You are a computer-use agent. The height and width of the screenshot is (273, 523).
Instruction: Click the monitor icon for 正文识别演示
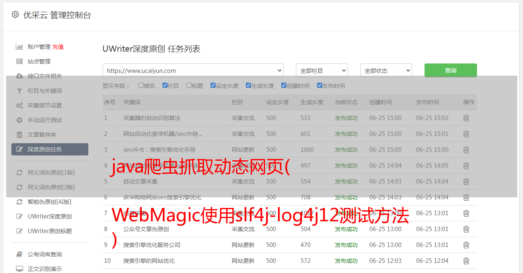pyautogui.click(x=19, y=269)
